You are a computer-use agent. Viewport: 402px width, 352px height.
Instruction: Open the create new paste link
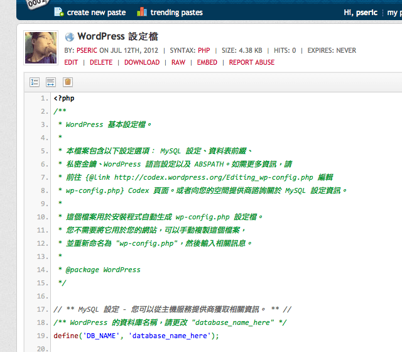[96, 13]
